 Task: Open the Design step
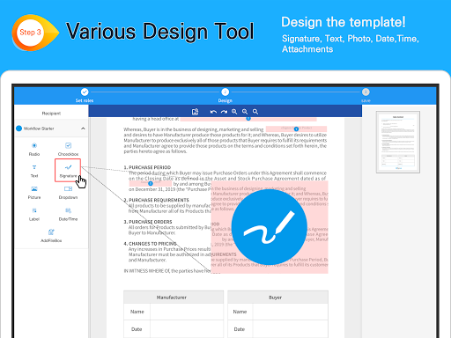[x=225, y=95]
